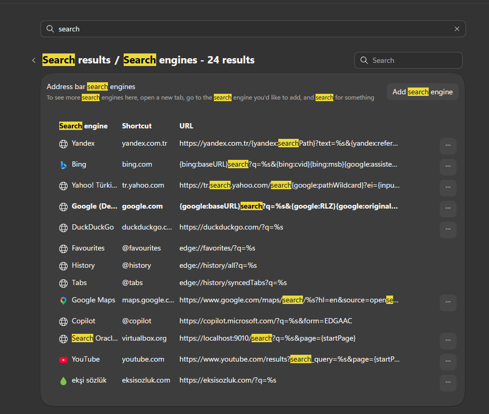Show options for ekşi sözlük engine
489x414 pixels.
448,382
